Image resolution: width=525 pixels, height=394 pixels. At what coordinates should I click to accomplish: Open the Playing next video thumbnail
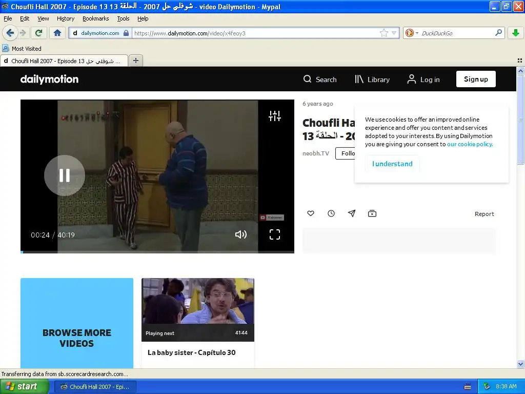198,309
